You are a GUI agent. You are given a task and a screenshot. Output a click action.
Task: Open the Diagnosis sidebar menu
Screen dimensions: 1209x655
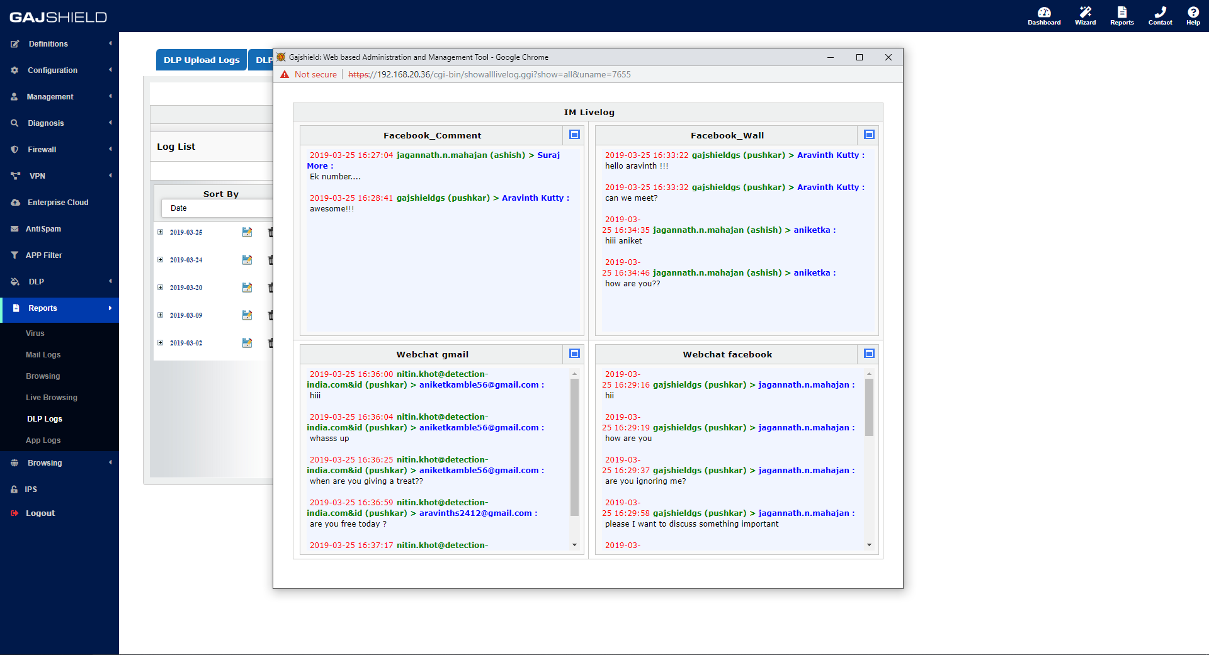tap(59, 123)
